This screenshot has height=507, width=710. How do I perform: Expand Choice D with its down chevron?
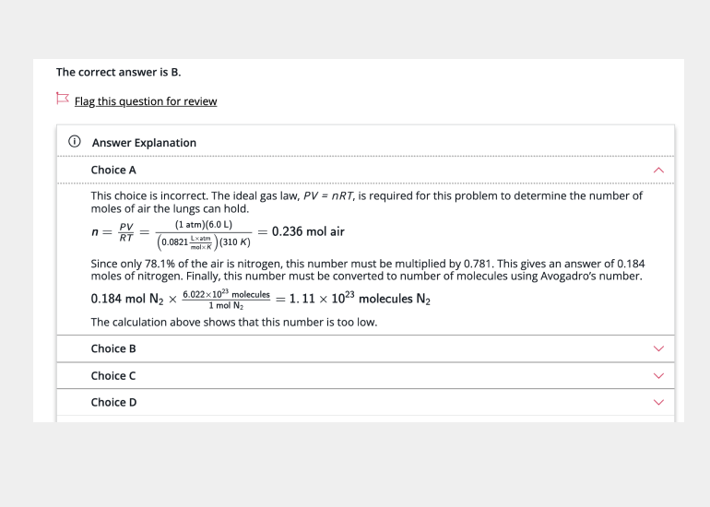pyautogui.click(x=657, y=403)
